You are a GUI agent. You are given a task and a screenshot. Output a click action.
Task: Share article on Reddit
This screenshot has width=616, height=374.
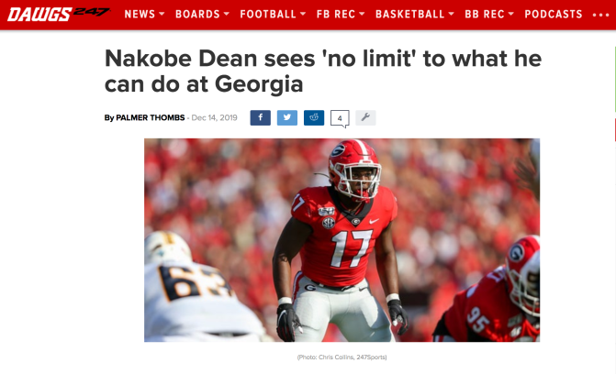click(x=314, y=117)
